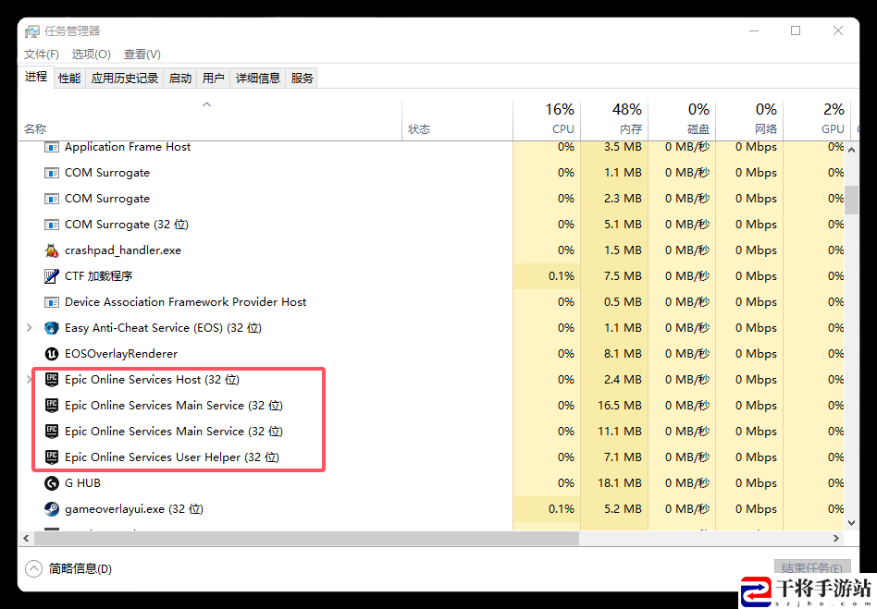The image size is (877, 609).
Task: Maximize the Task Manager window
Action: pos(796,30)
